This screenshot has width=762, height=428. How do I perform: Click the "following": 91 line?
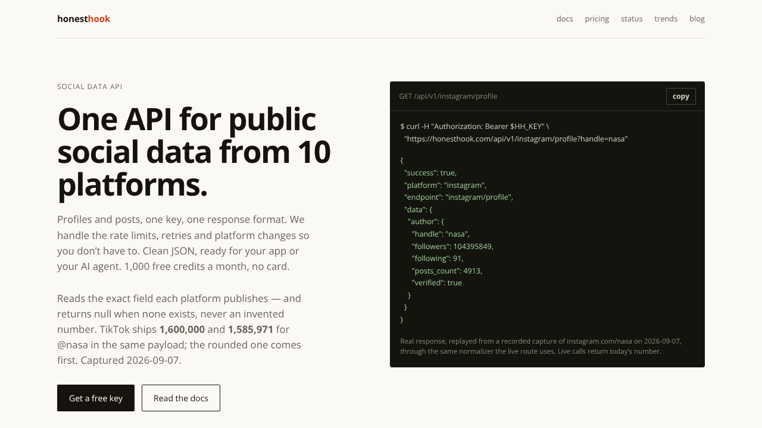[438, 259]
